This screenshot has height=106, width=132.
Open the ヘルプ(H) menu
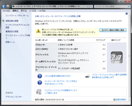(42, 11)
